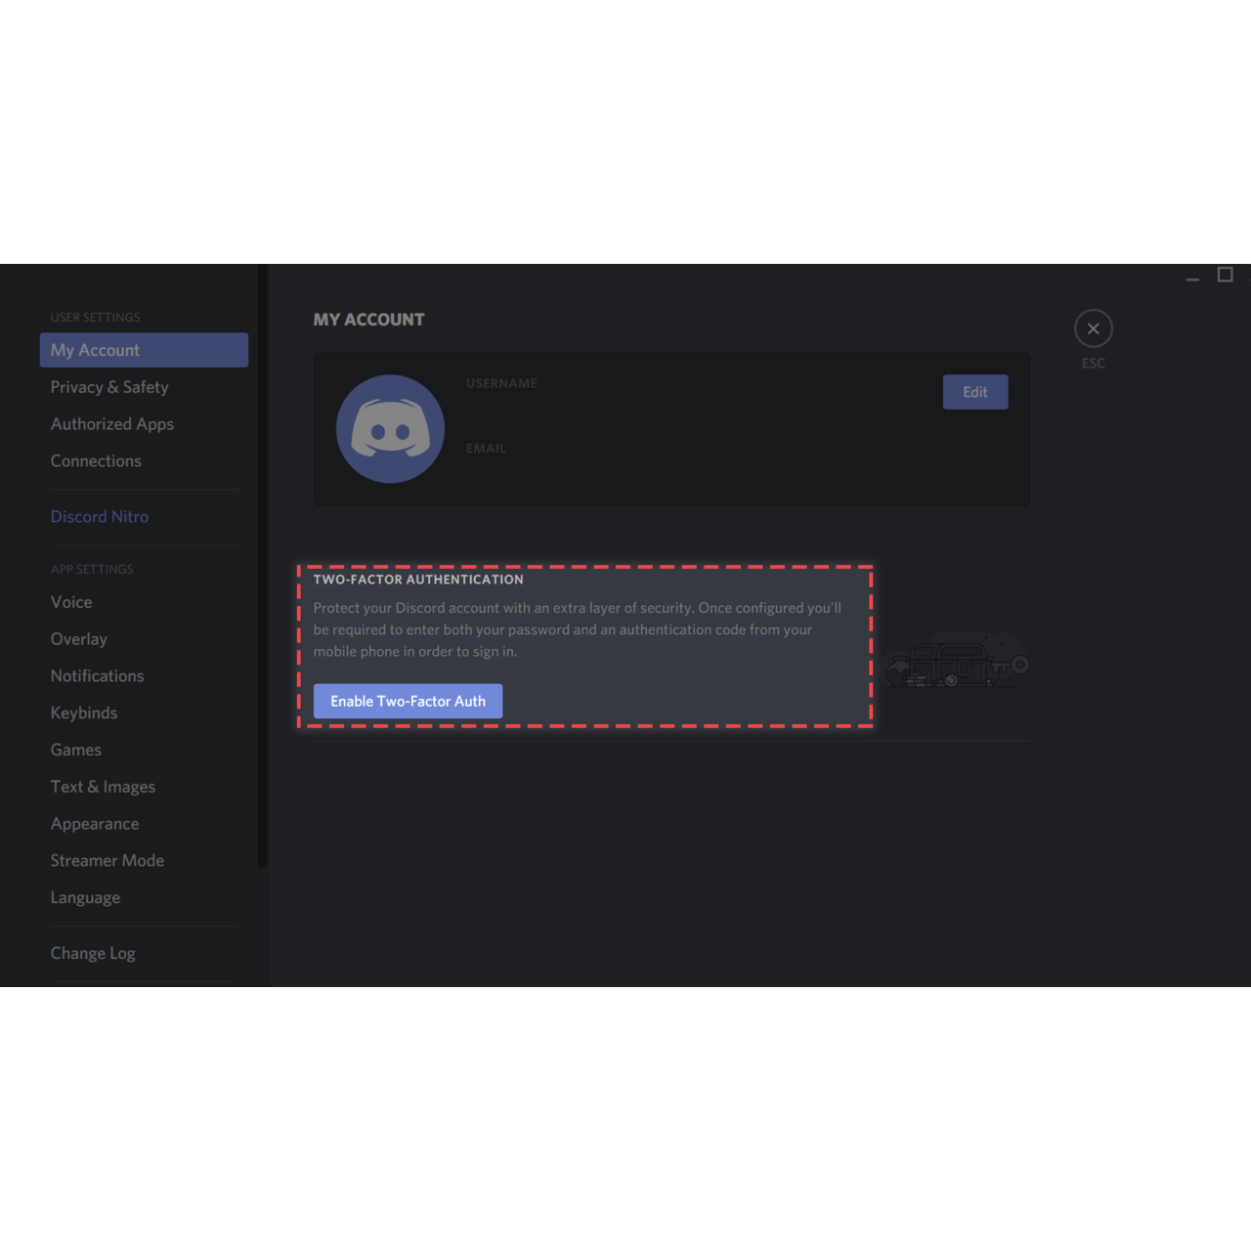Screen dimensions: 1251x1251
Task: Open Streamer Mode settings
Action: (108, 860)
